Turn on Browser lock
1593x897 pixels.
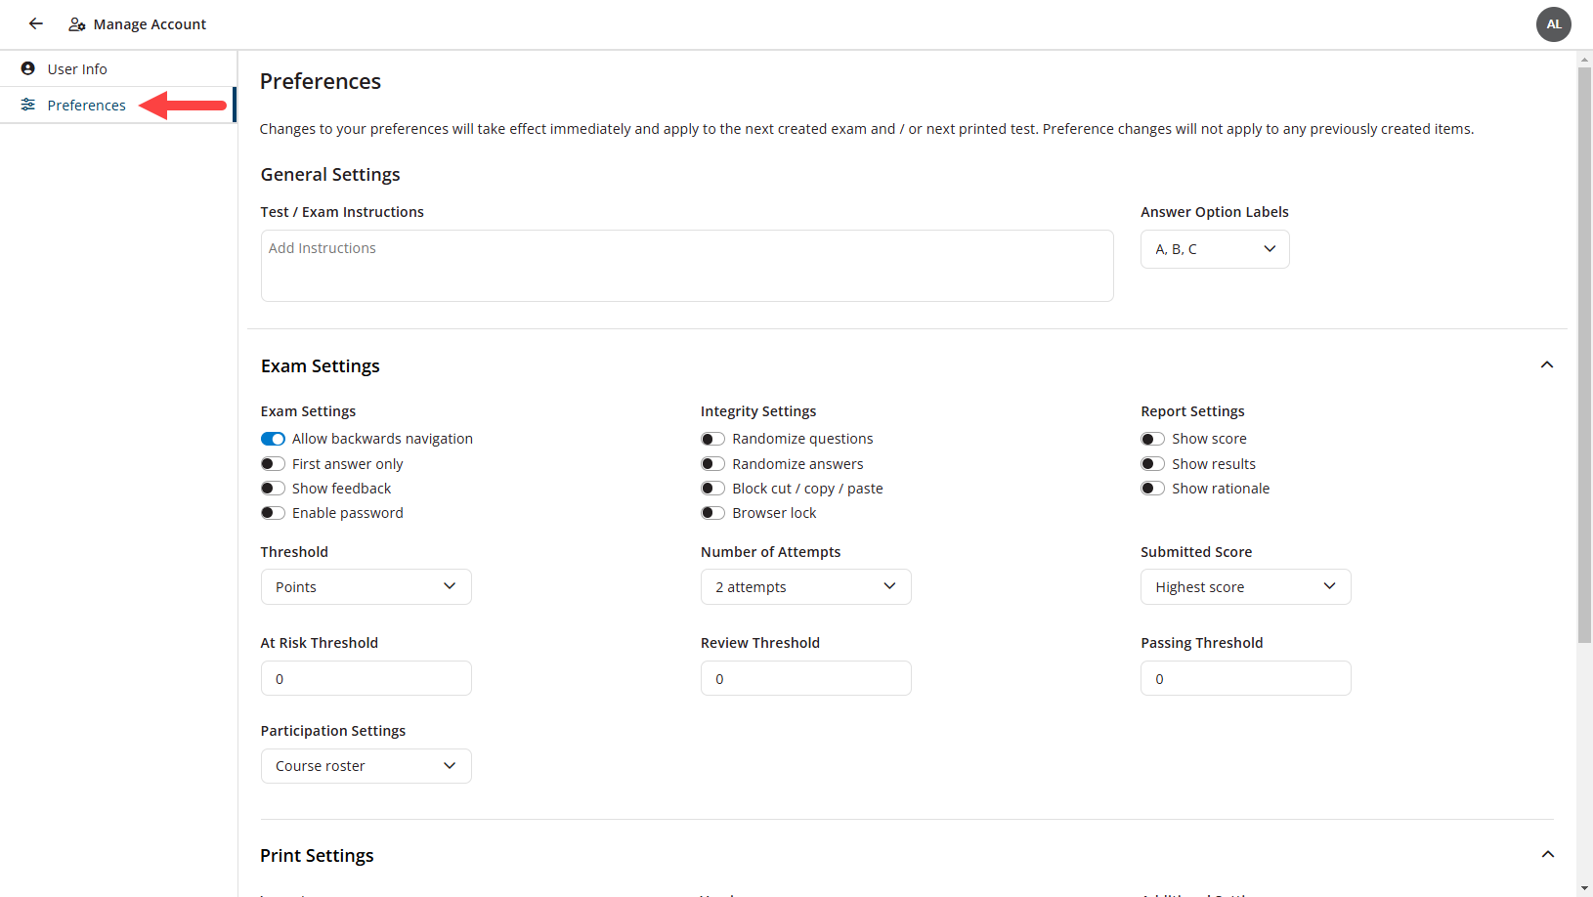coord(712,512)
